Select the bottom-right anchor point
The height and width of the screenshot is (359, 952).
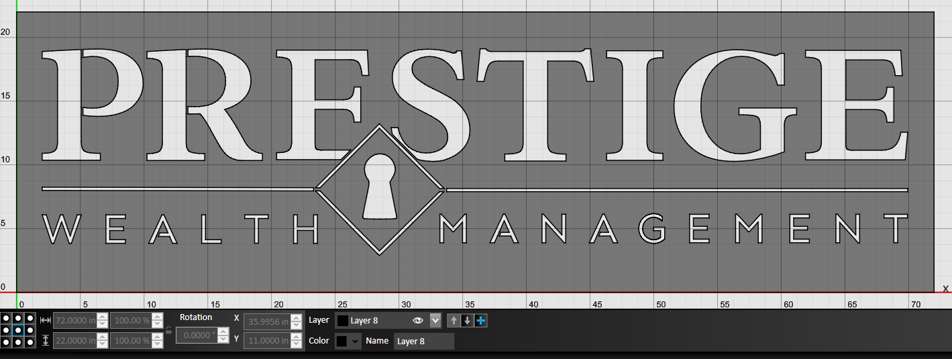[30, 342]
